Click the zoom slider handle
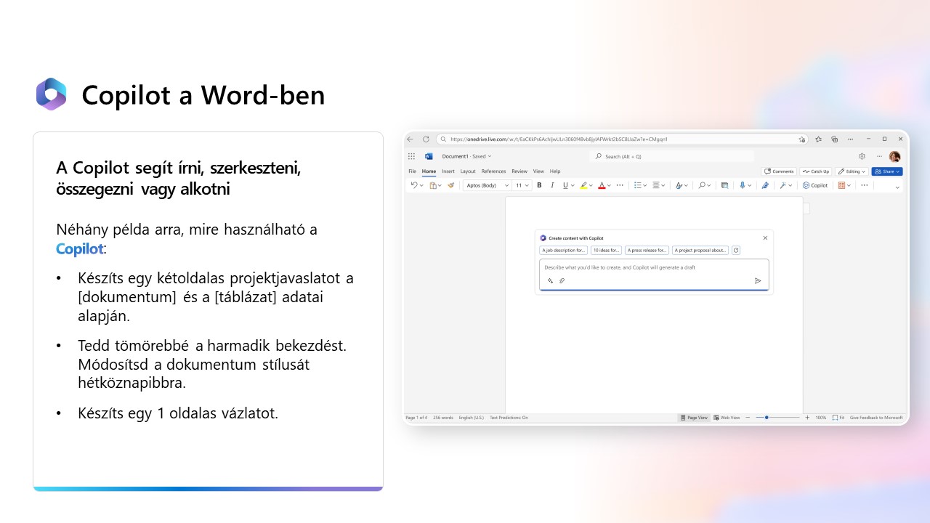Viewport: 930px width, 523px height. [767, 418]
